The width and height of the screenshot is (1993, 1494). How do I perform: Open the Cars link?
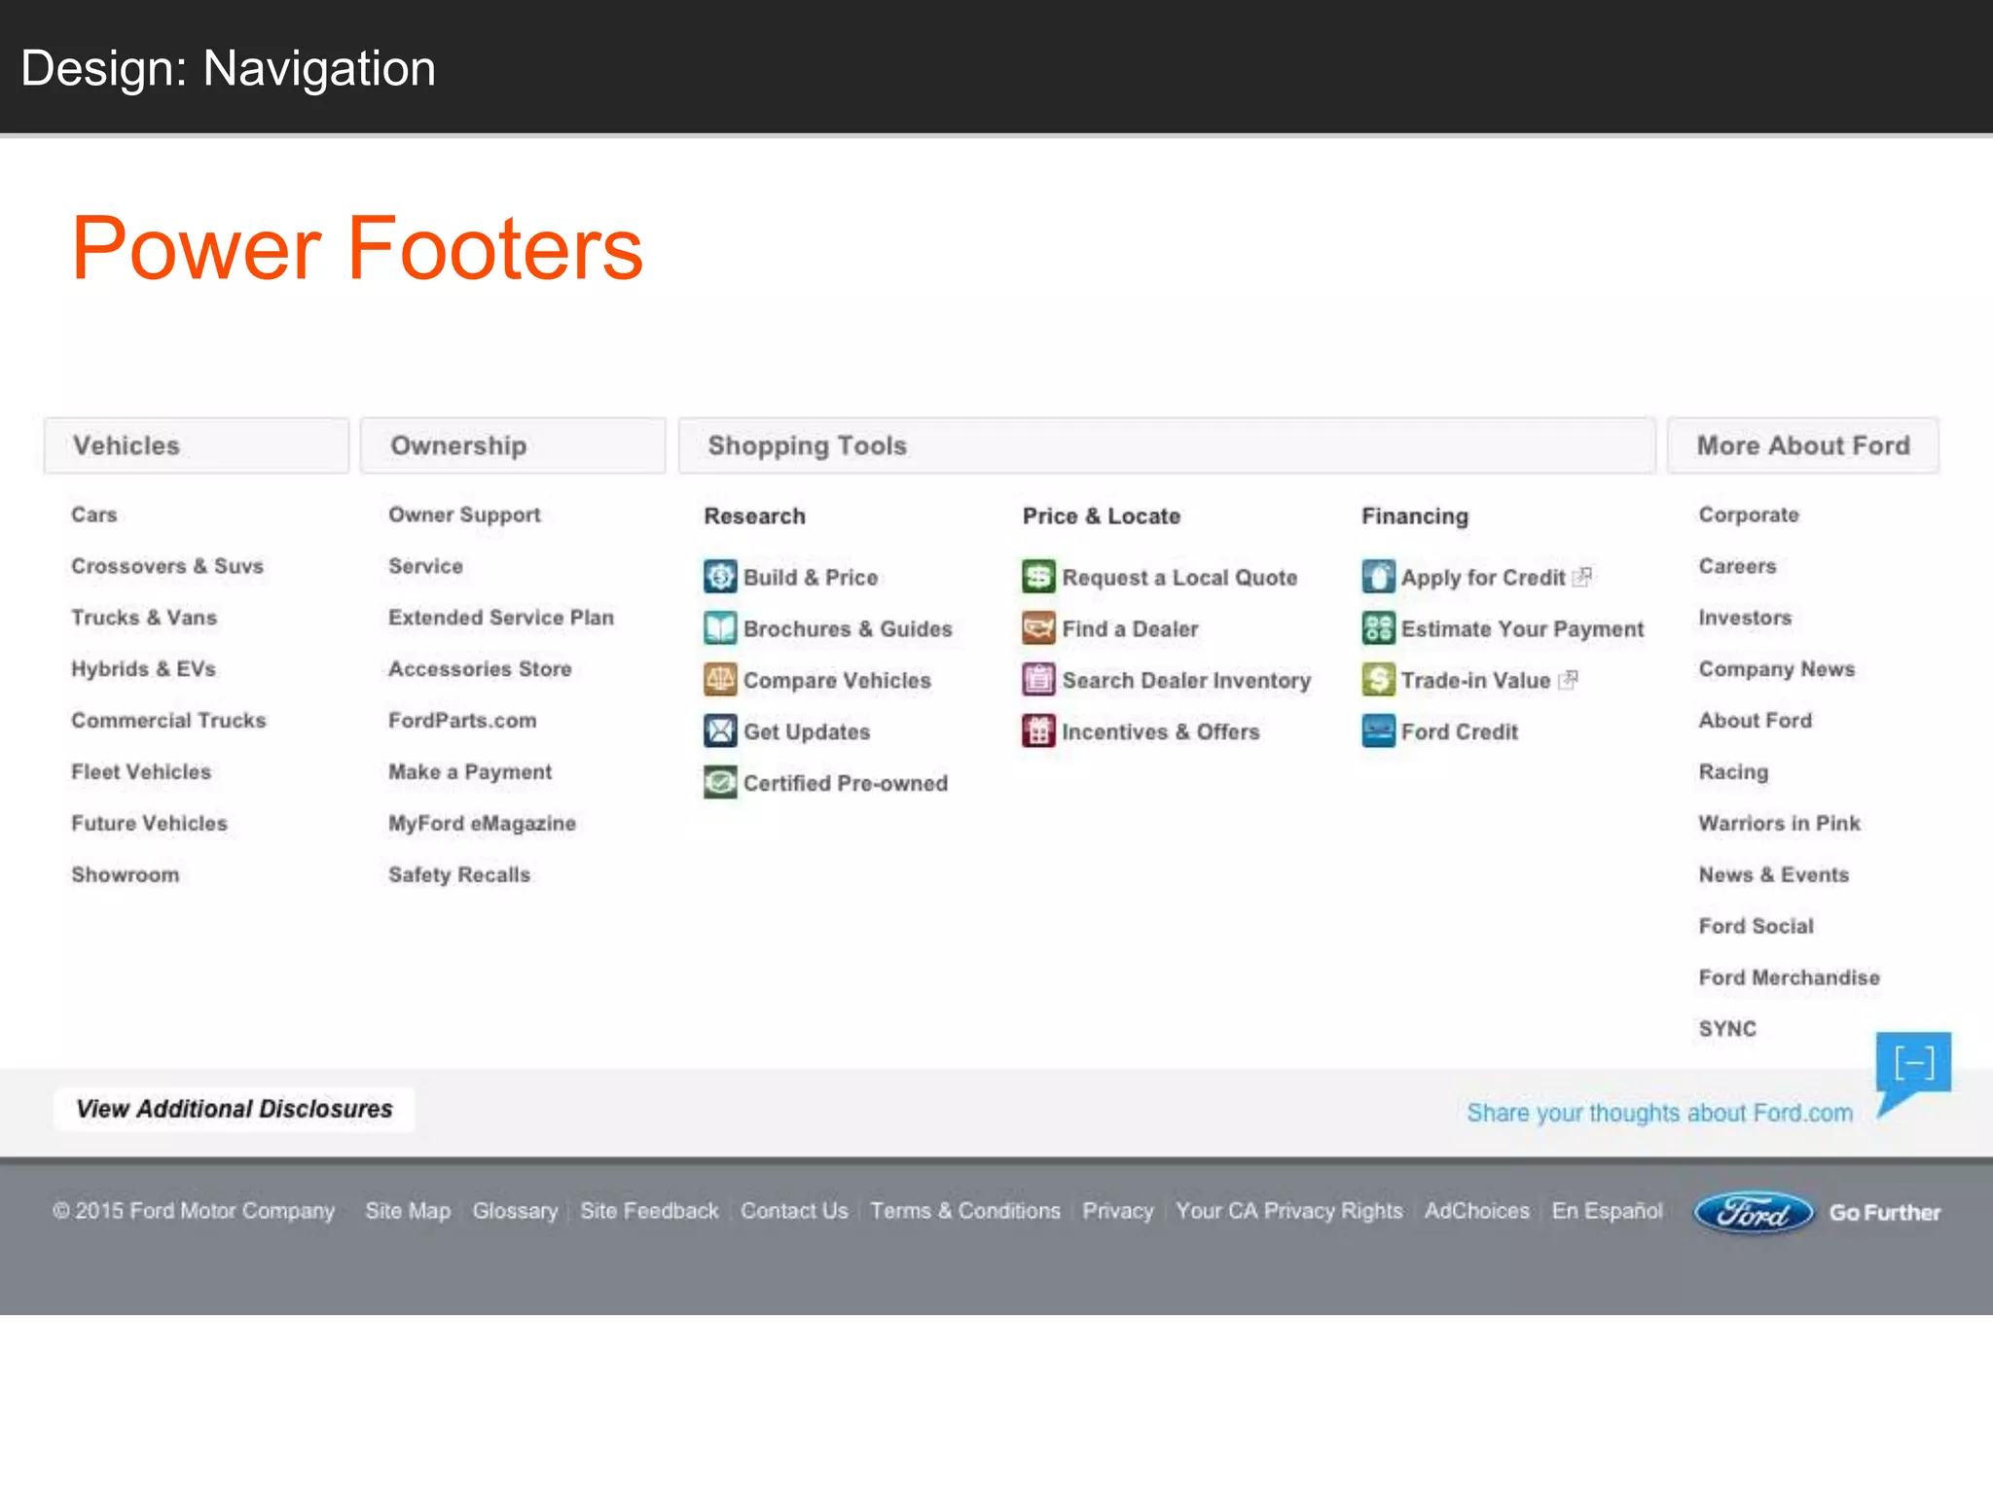click(94, 515)
